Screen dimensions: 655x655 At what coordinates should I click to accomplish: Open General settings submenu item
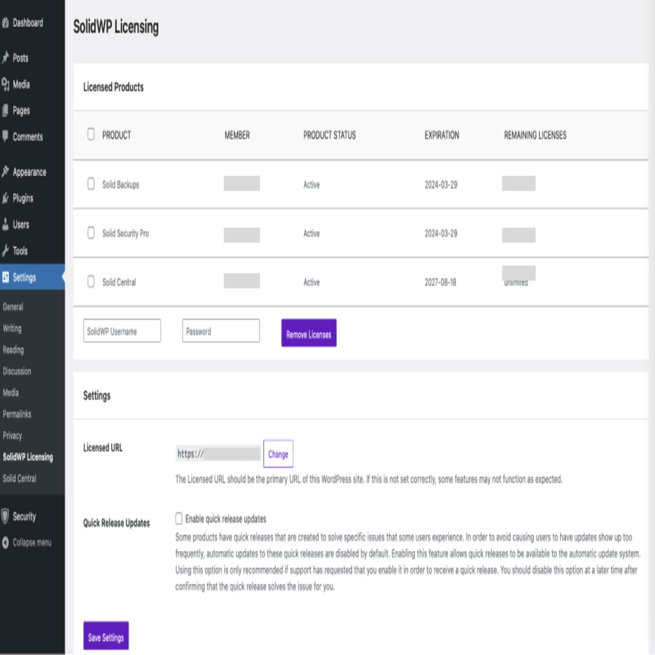pyautogui.click(x=13, y=306)
